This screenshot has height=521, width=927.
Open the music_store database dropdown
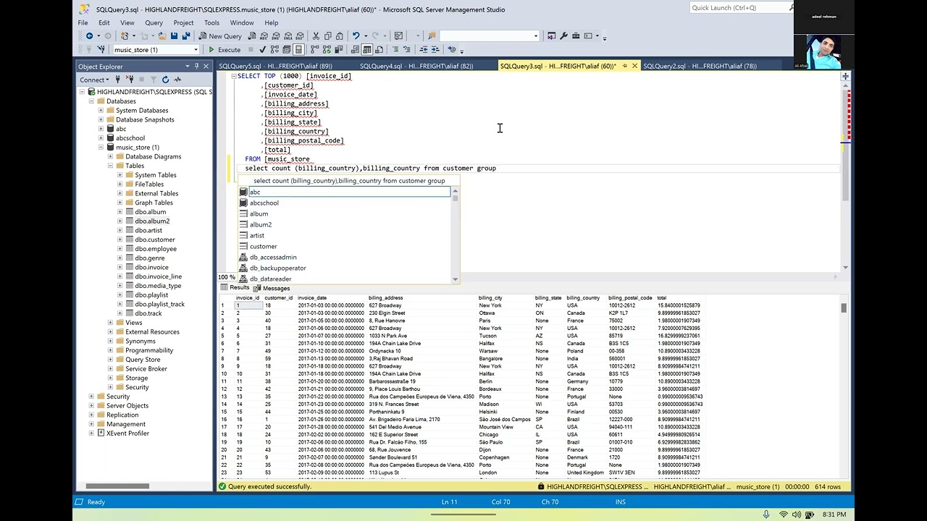(x=196, y=49)
